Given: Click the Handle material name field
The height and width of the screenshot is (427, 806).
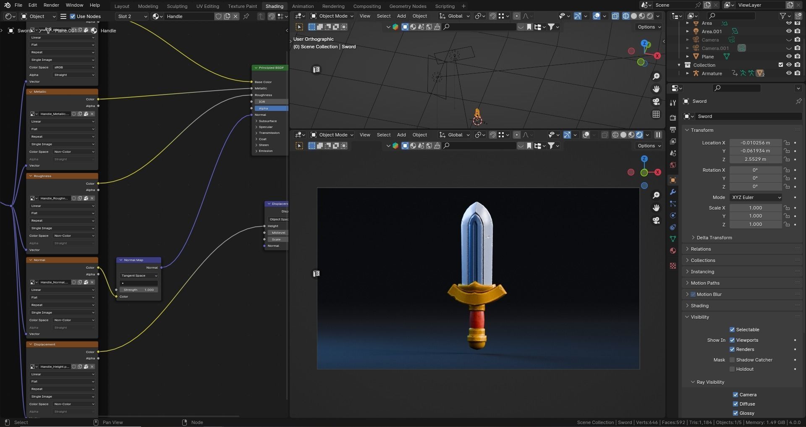Looking at the screenshot, I should click(x=189, y=16).
